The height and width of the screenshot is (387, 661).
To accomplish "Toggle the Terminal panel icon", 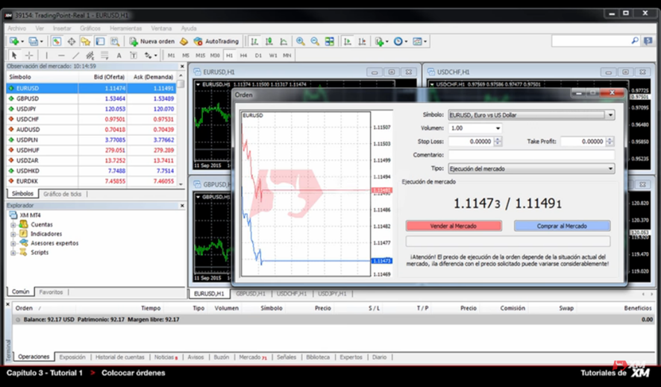I will coord(100,41).
